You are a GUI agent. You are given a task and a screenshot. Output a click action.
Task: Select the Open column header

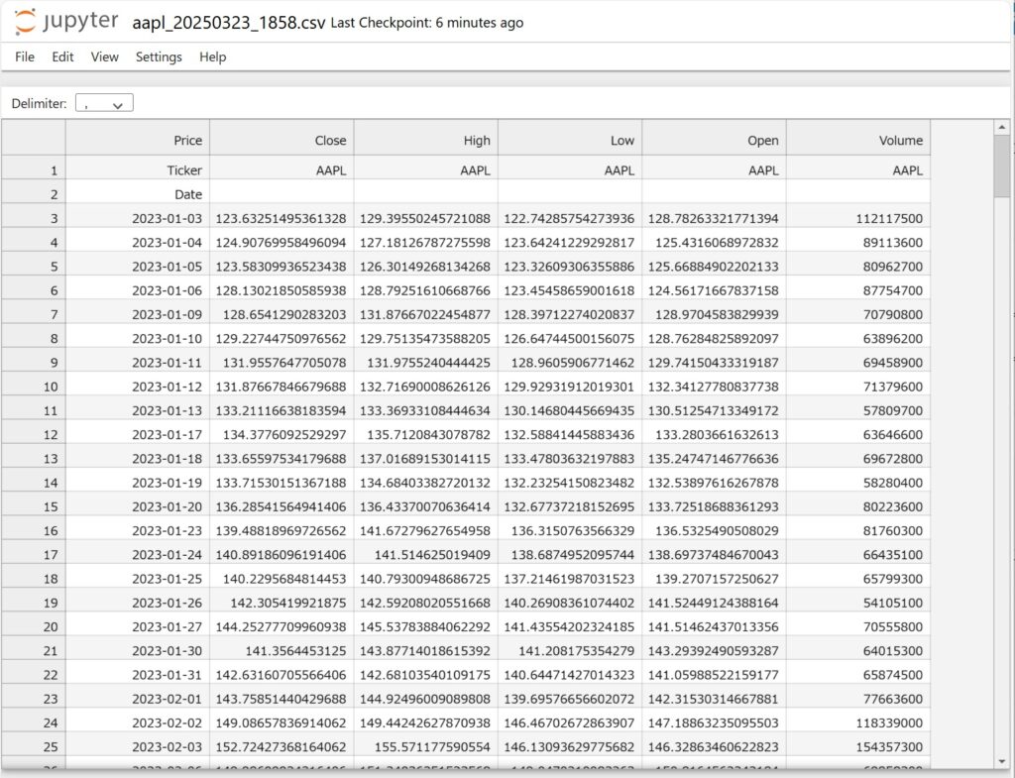pos(714,141)
